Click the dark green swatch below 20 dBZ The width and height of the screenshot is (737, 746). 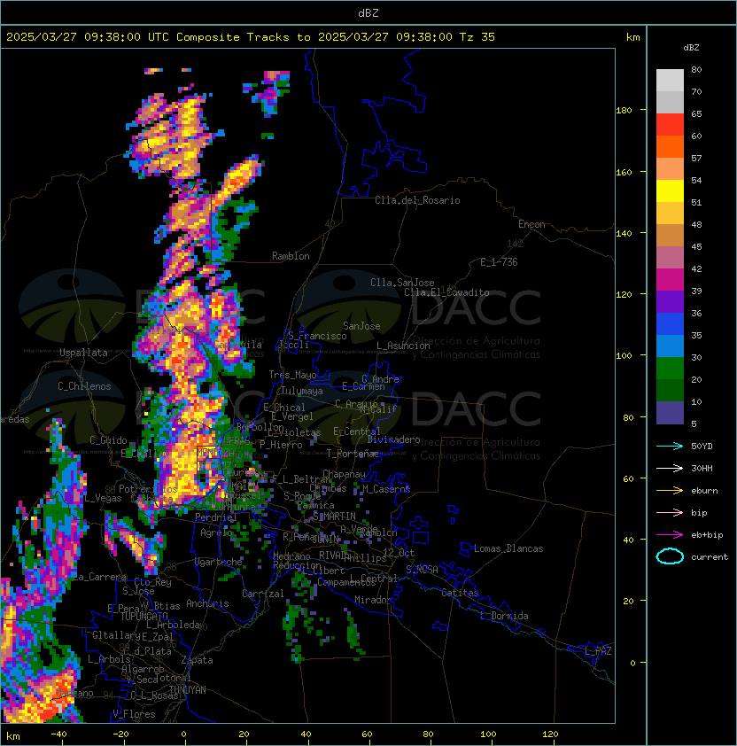pos(670,391)
